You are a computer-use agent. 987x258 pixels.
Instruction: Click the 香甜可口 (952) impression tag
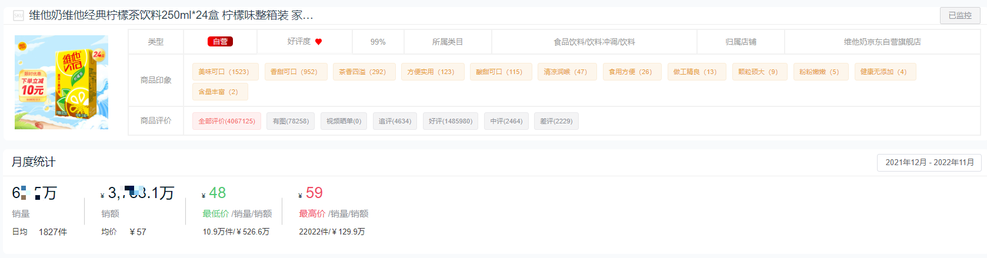[296, 72]
